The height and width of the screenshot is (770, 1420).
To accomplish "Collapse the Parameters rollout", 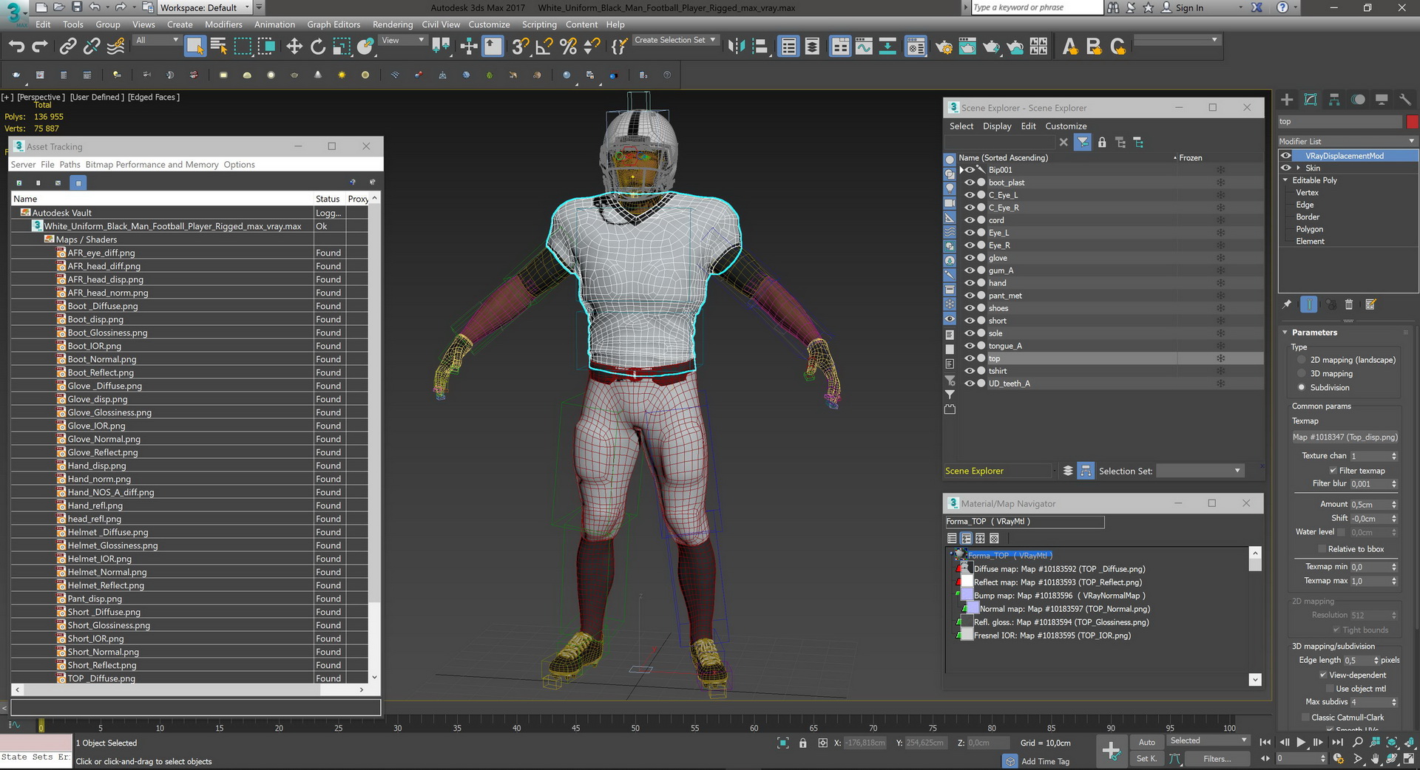I will pos(1285,333).
